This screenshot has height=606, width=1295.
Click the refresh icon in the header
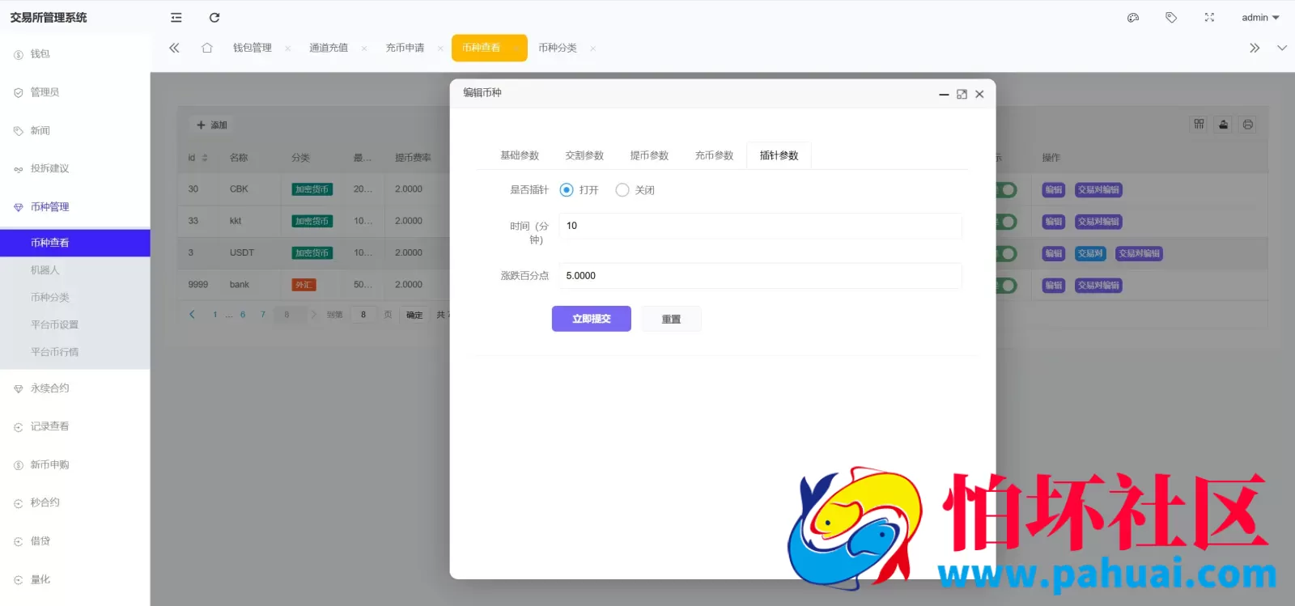tap(214, 18)
